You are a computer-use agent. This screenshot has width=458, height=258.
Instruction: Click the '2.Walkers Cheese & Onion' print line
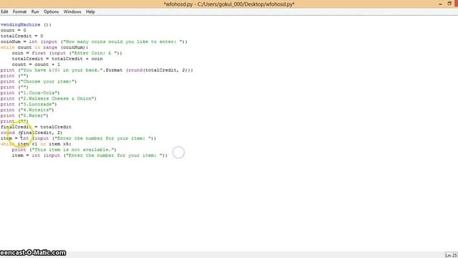[49, 99]
